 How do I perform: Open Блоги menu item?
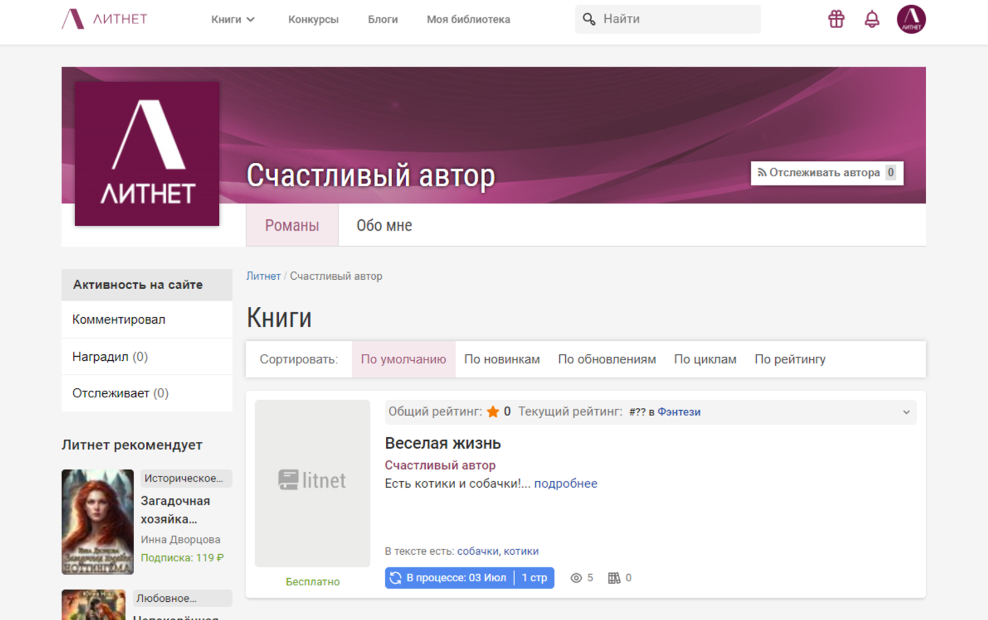[x=383, y=19]
